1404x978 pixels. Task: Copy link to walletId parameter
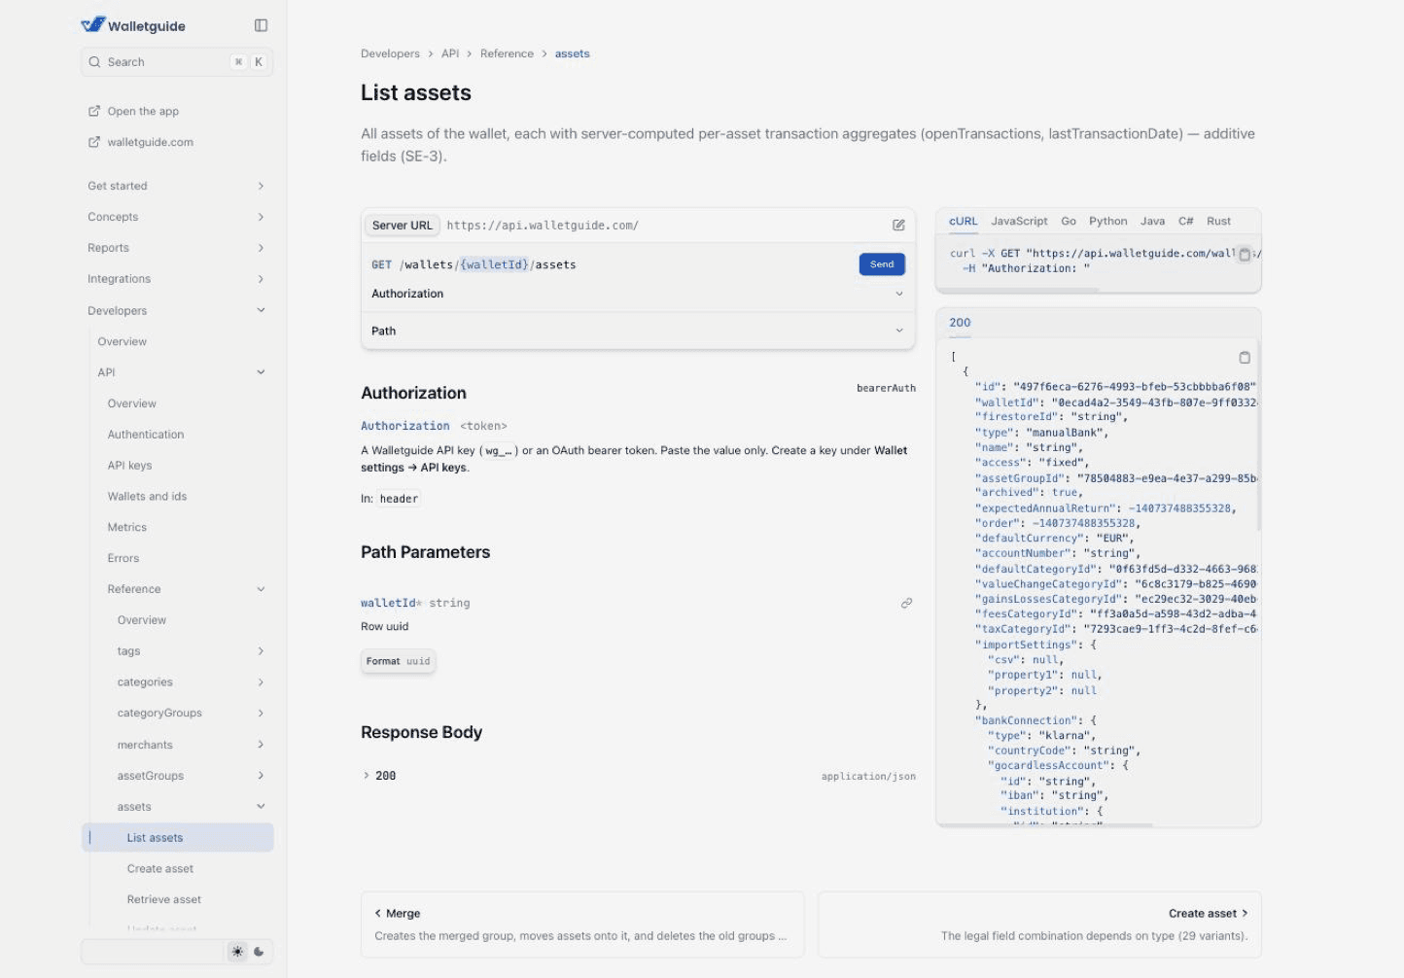tap(906, 603)
